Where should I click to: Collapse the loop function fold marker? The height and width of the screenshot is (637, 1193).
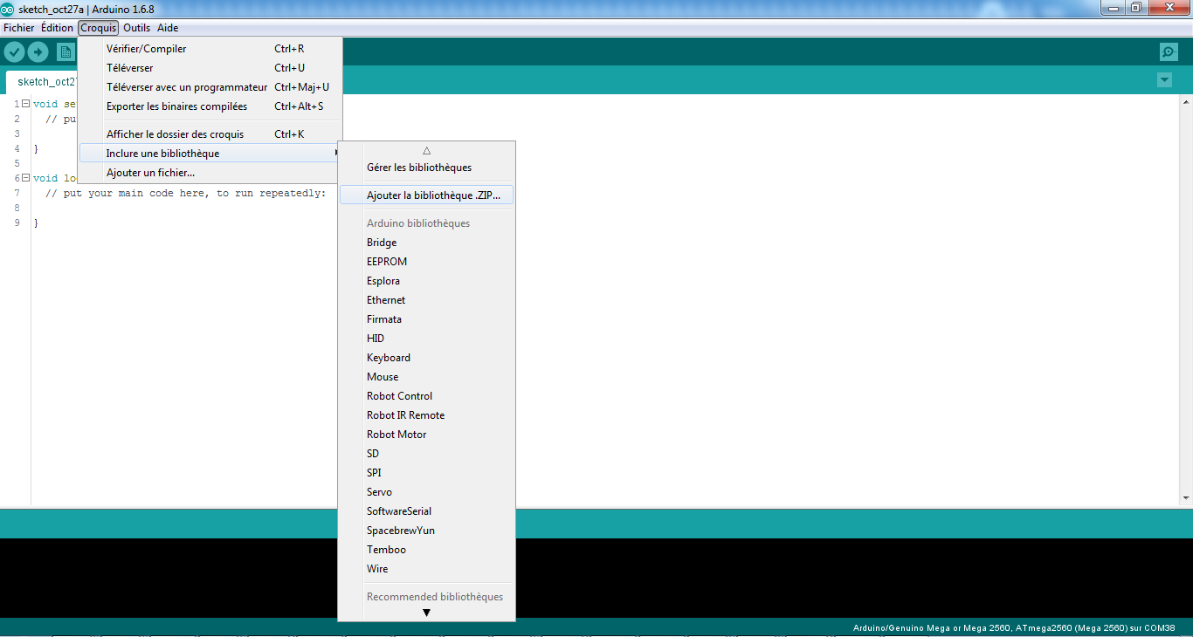click(25, 178)
